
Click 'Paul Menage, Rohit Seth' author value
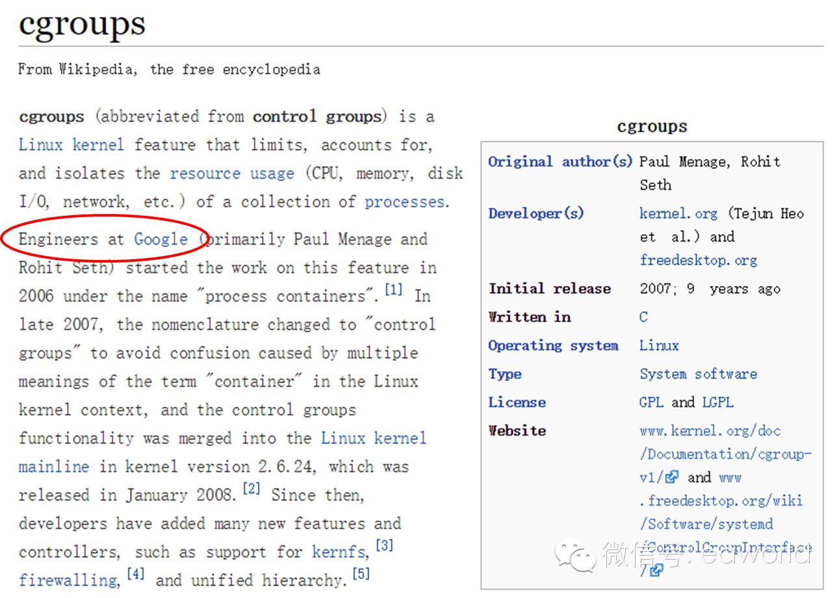[710, 173]
